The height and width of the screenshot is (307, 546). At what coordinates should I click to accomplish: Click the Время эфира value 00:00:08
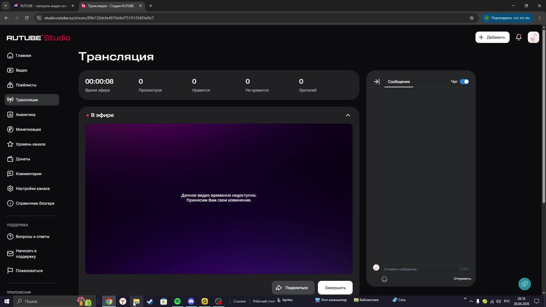pyautogui.click(x=99, y=82)
